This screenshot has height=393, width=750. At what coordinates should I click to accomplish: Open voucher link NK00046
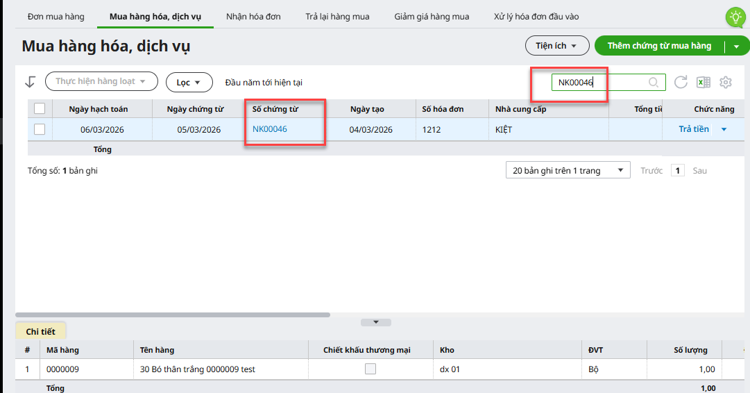(x=270, y=129)
